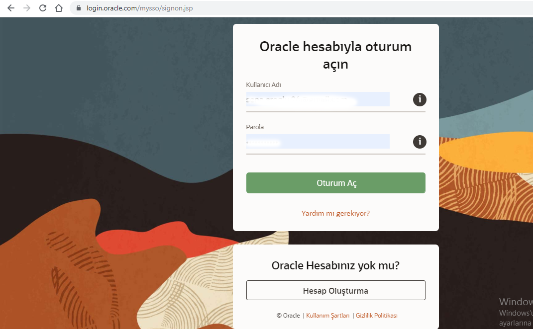533x329 pixels.
Task: Focus the Kullanıcı Adı username field
Action: coord(318,99)
